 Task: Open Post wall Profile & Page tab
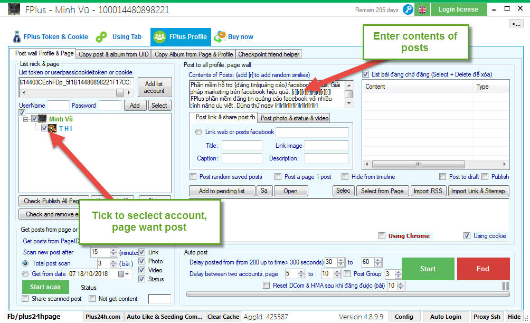tap(44, 53)
